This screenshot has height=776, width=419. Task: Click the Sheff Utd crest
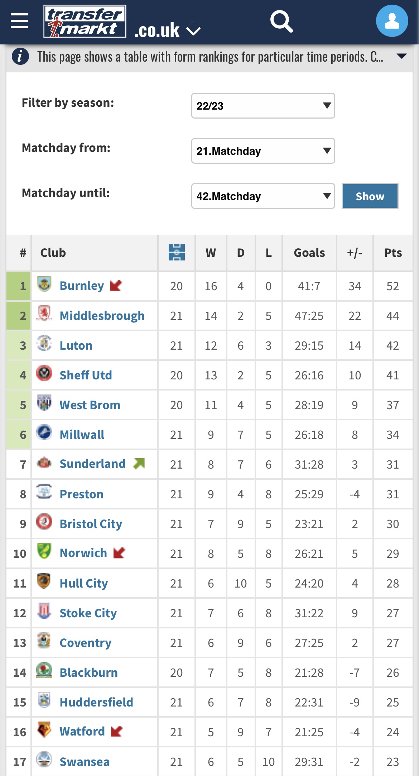44,373
